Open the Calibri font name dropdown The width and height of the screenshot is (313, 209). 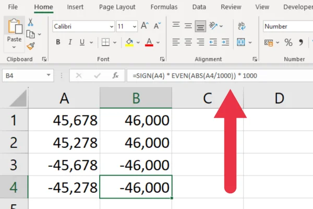(x=112, y=27)
